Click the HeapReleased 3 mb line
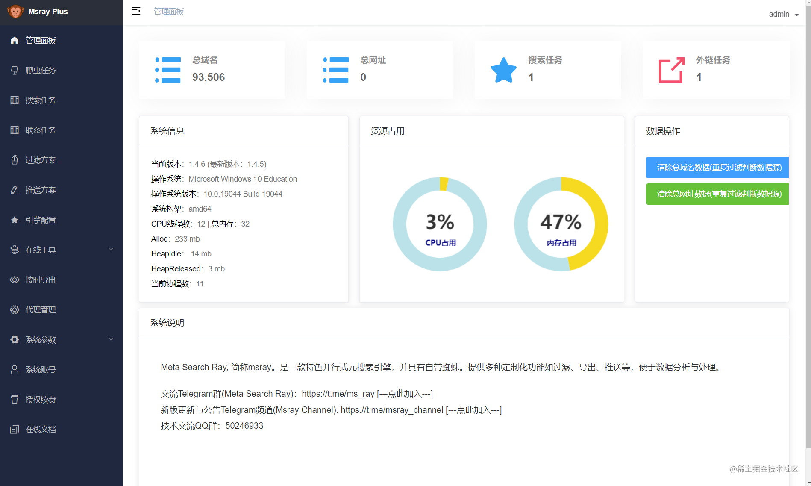The height and width of the screenshot is (486, 811). (x=188, y=269)
